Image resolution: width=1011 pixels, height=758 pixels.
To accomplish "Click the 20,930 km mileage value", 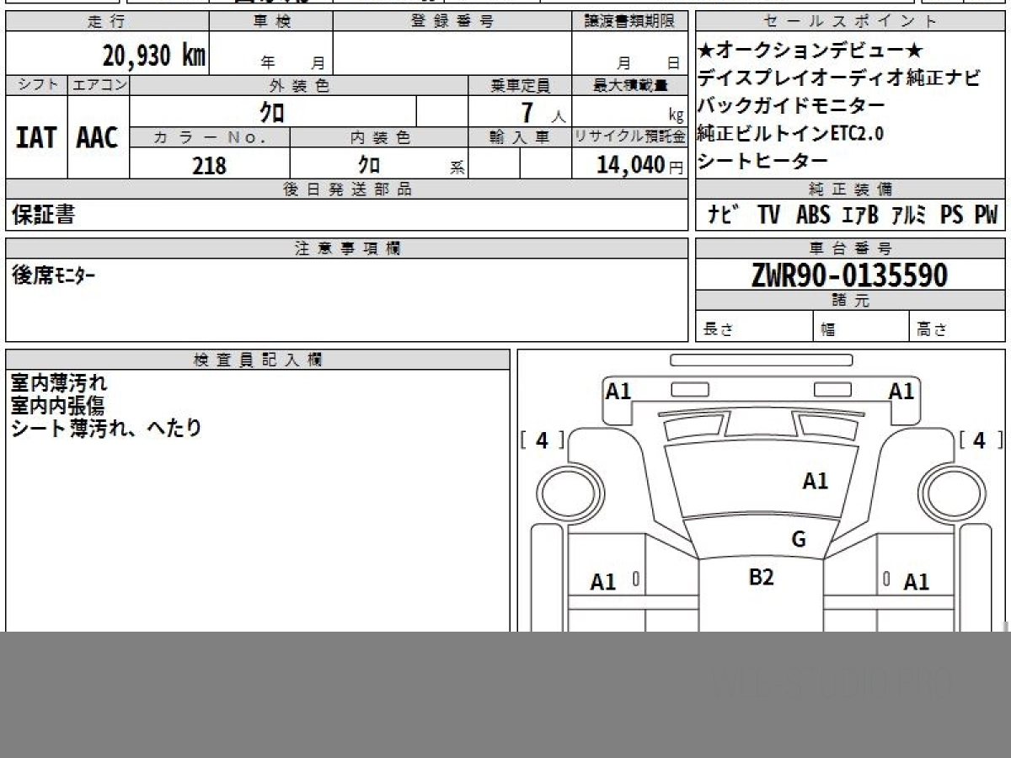I will [154, 56].
